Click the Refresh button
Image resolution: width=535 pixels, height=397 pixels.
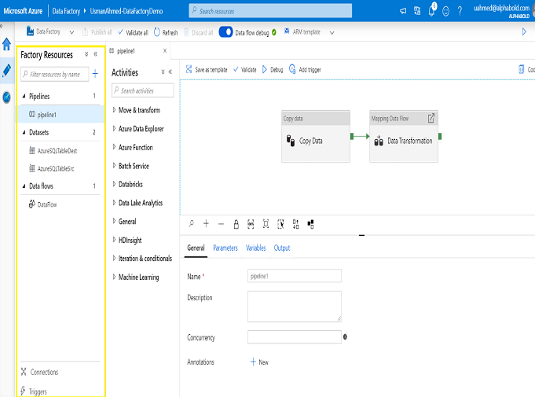[x=166, y=32]
